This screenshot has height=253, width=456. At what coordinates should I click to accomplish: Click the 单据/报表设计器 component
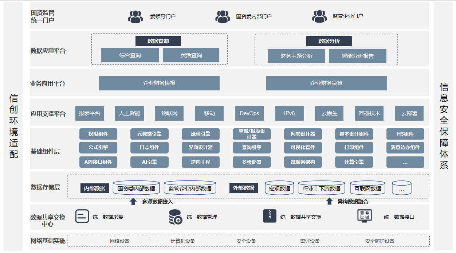(252, 134)
